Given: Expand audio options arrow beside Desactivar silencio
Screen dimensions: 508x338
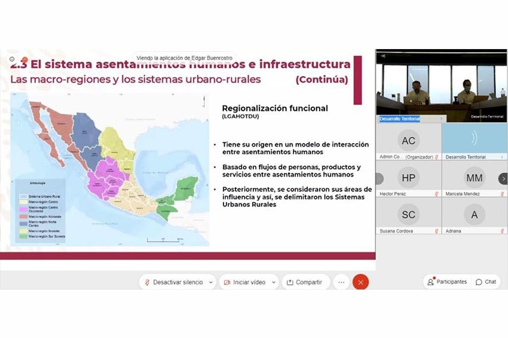Looking at the screenshot, I should pyautogui.click(x=211, y=282).
